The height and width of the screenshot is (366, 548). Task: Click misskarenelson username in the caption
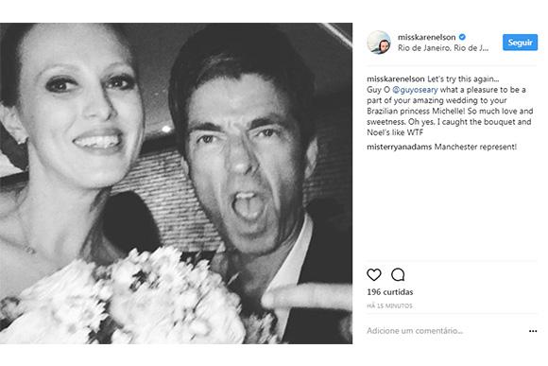tap(396, 78)
